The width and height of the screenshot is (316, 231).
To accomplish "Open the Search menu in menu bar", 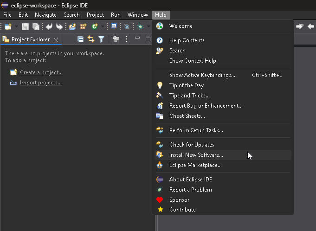I will [71, 15].
